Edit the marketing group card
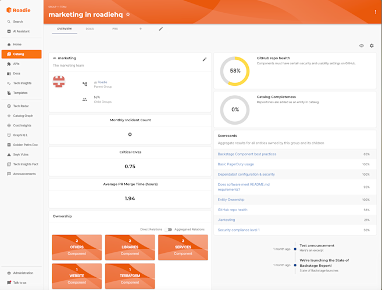This screenshot has width=382, height=290. (x=205, y=59)
